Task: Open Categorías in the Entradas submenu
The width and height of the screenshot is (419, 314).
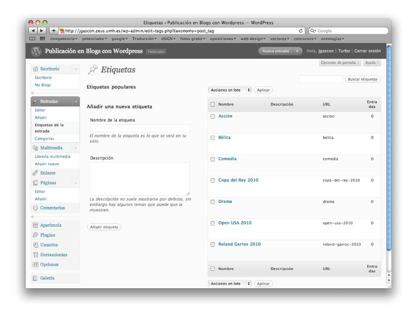Action: pyautogui.click(x=44, y=139)
